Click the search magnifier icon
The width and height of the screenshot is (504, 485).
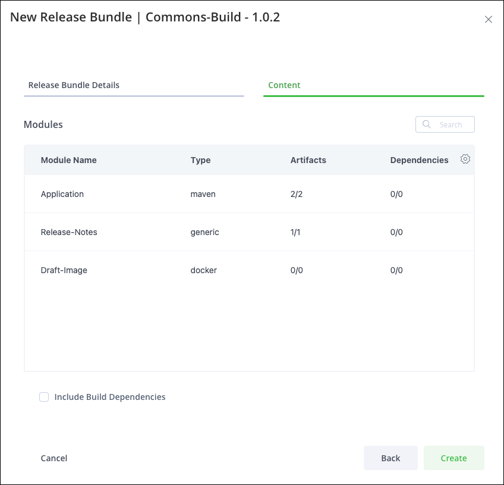[x=426, y=124]
